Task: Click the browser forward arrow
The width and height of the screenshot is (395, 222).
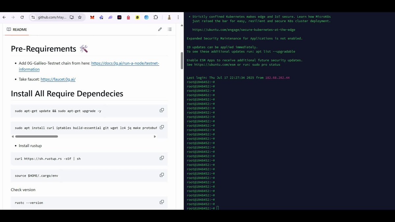Action: click(x=13, y=17)
